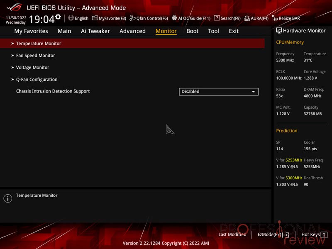Viewport: 332px width, 249px height.
Task: Click the Hot Keys question icon
Action: pos(324,235)
